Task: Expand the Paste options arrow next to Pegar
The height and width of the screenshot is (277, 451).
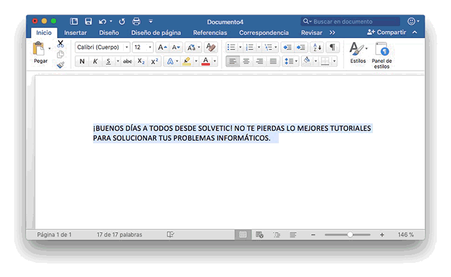Action: tap(50, 48)
